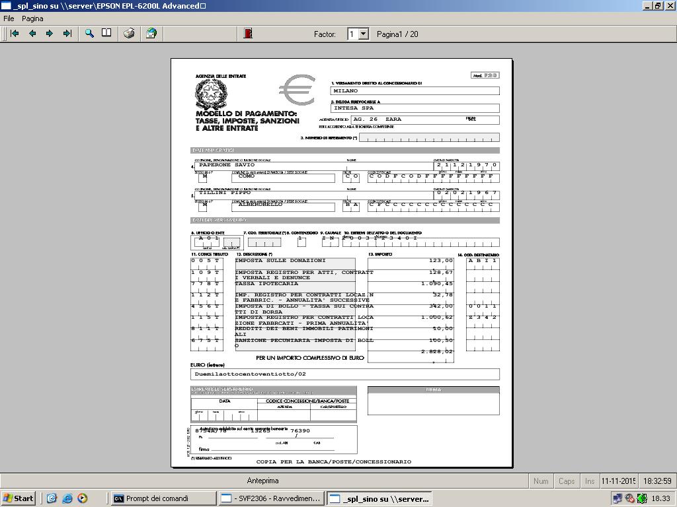Screen dimensions: 677x507
Task: Restore down the print preview window
Action: 657,5
